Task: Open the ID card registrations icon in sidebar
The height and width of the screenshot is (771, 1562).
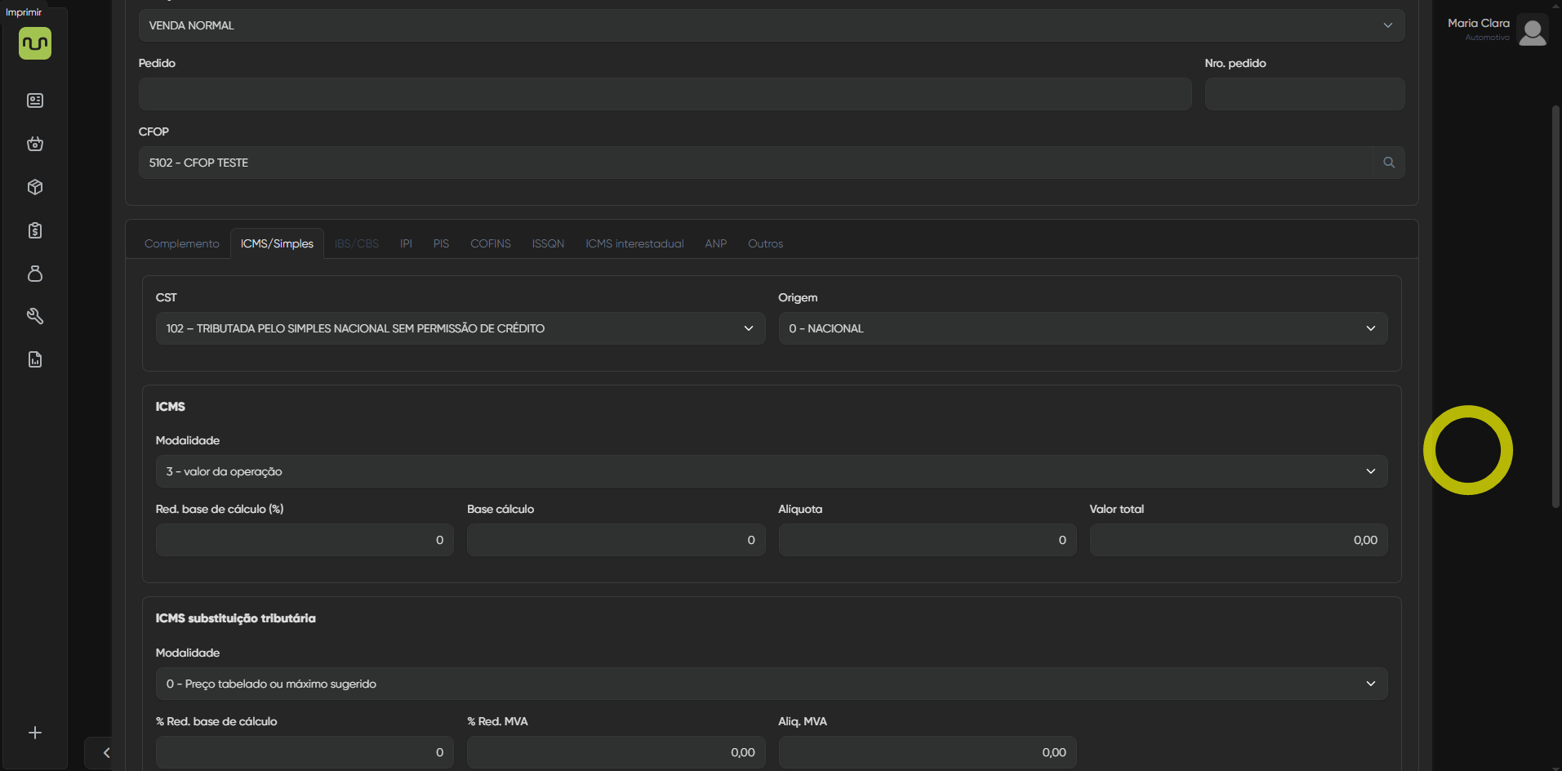Action: [35, 100]
